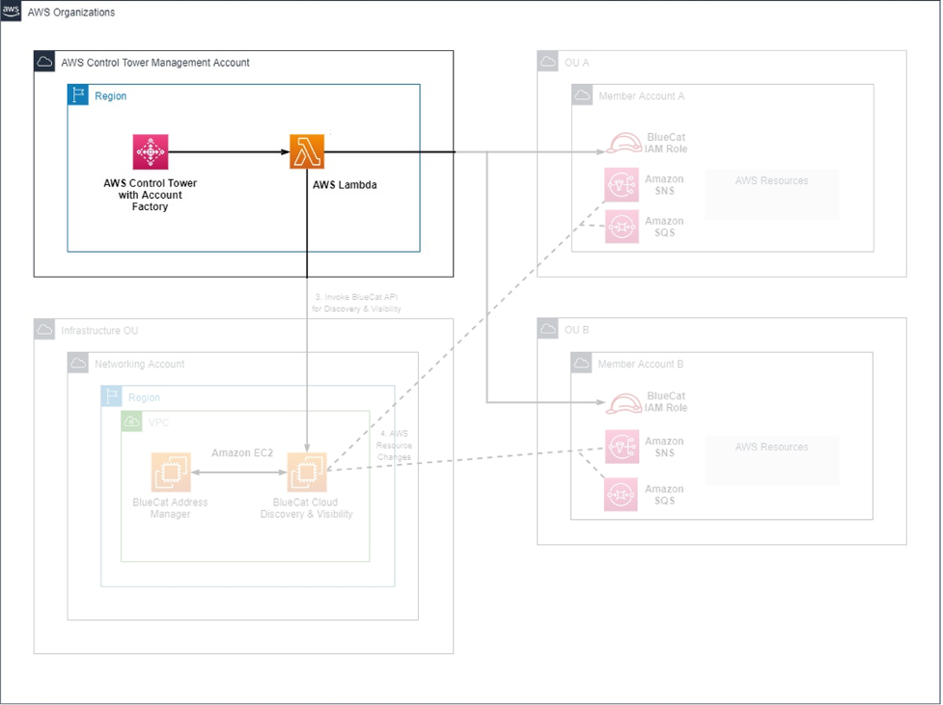Toggle the Amazon SNS icon in Member Account B
This screenshot has height=705, width=943.
(621, 446)
